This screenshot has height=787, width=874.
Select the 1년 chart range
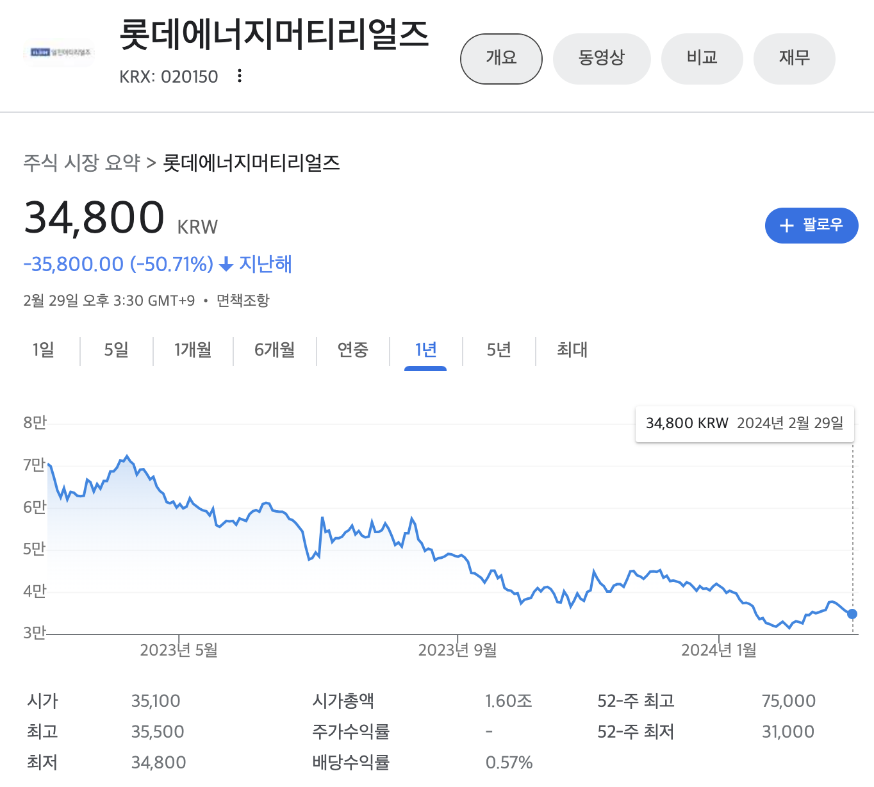tap(425, 350)
